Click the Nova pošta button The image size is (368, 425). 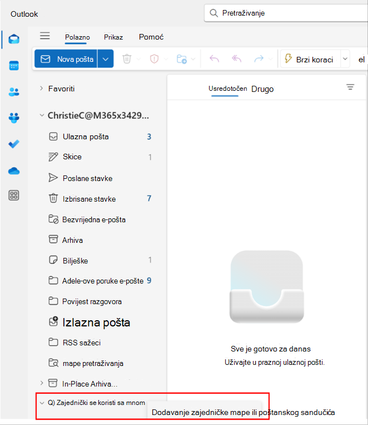(66, 59)
